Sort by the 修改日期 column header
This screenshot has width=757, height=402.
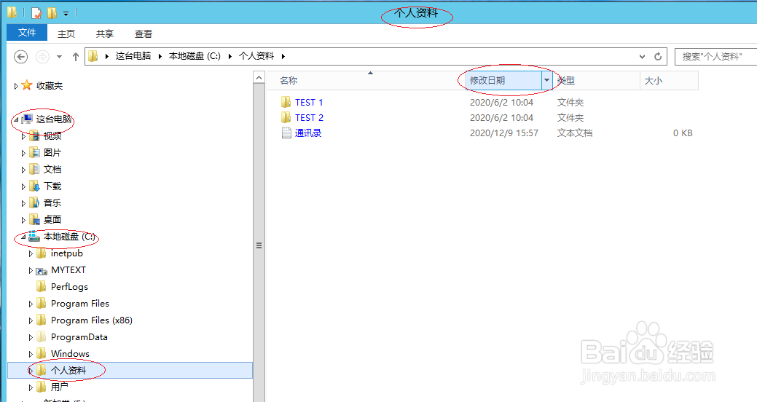487,81
